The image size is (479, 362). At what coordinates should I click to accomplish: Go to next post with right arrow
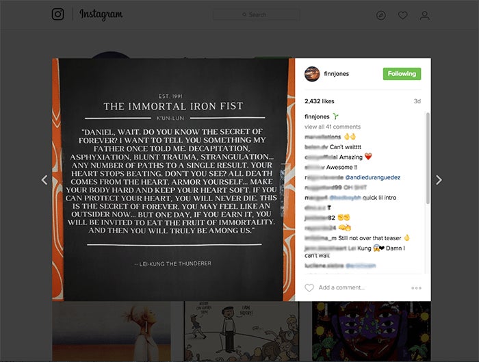439,180
